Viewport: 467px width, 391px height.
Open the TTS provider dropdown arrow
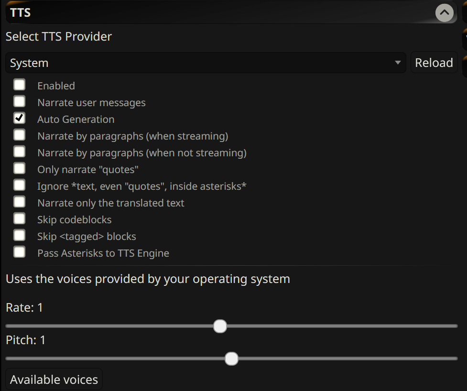click(x=398, y=63)
